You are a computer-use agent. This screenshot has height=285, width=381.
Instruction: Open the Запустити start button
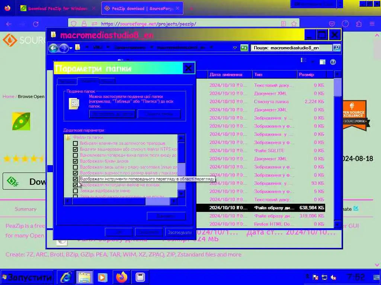27,277
